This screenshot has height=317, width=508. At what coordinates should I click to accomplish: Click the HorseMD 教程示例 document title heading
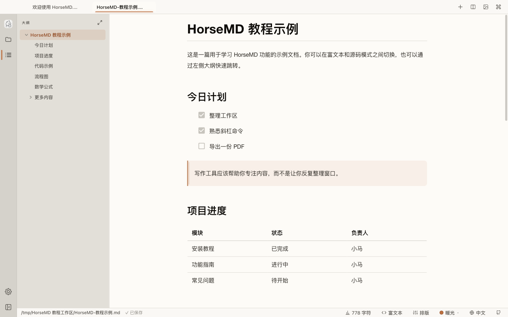click(243, 29)
